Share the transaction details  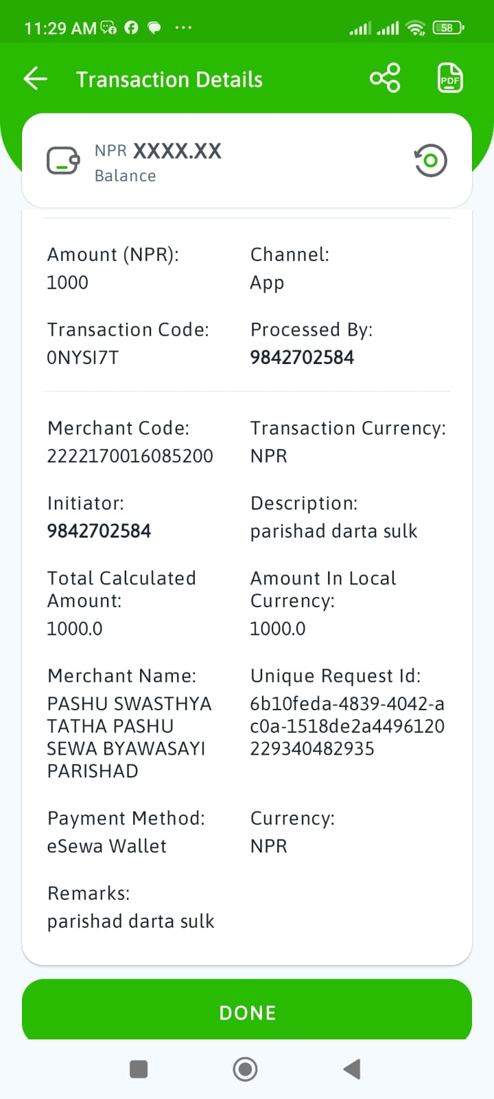point(385,78)
